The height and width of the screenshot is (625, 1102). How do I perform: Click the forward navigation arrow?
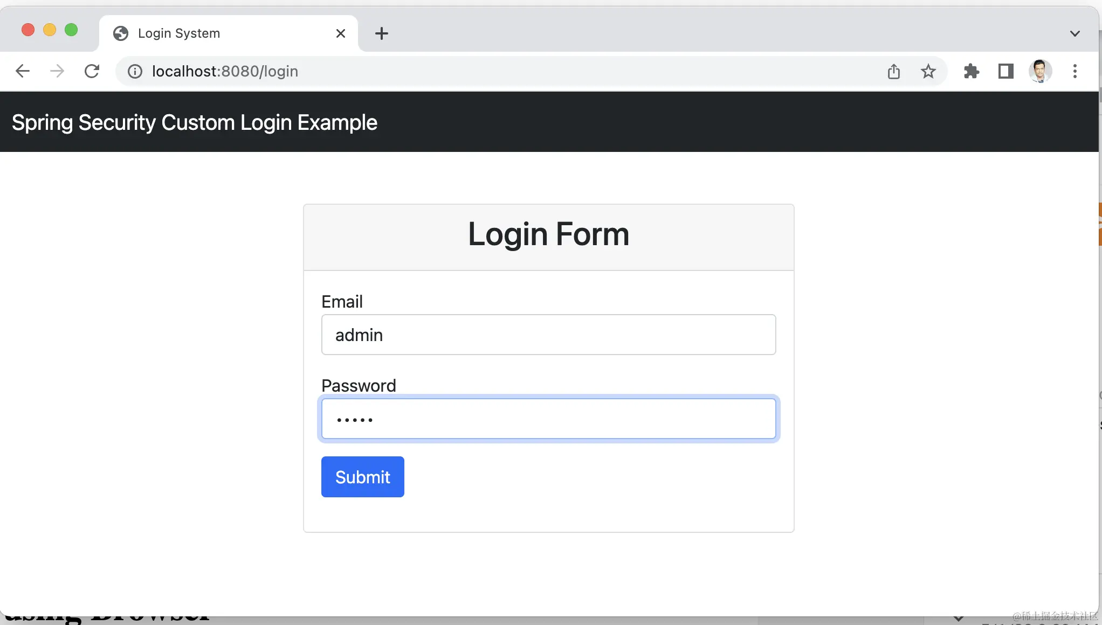(56, 71)
